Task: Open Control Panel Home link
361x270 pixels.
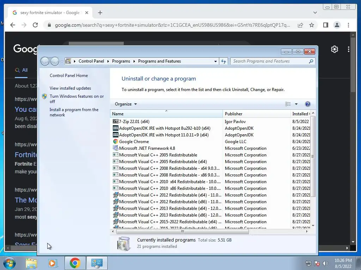Action: [69, 76]
